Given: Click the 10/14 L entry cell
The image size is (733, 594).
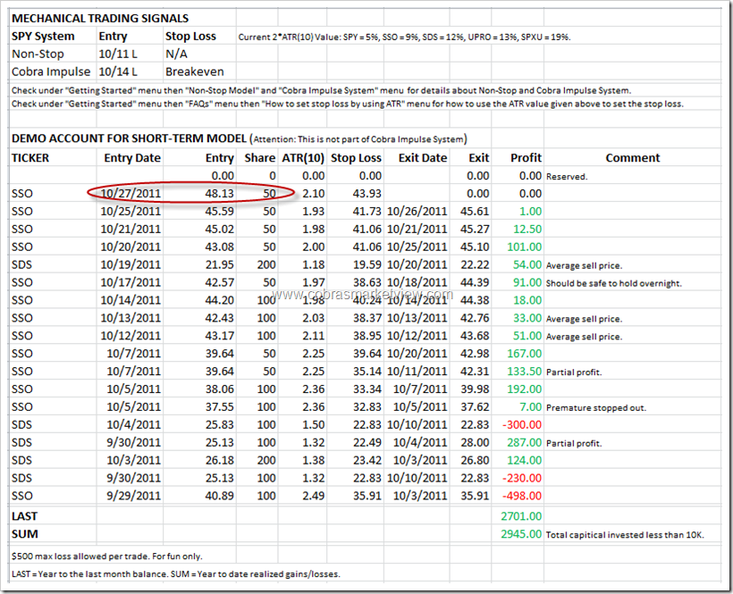Looking at the screenshot, I should (118, 71).
